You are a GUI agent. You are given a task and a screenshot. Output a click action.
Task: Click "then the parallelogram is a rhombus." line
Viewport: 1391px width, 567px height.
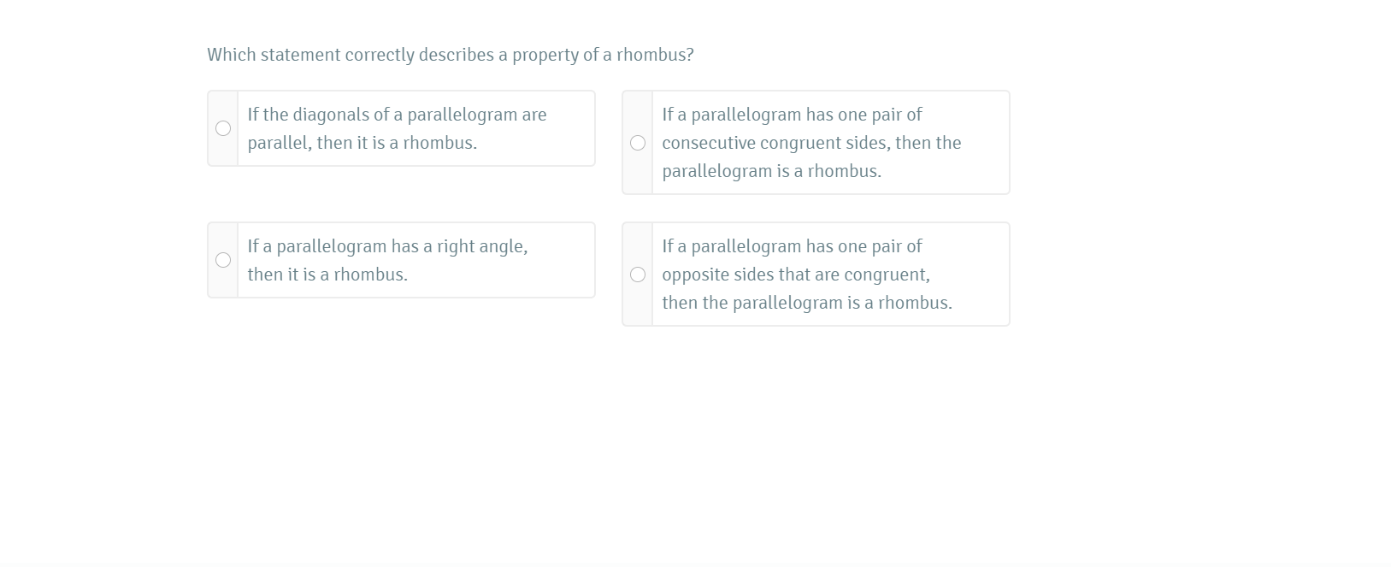click(x=806, y=303)
